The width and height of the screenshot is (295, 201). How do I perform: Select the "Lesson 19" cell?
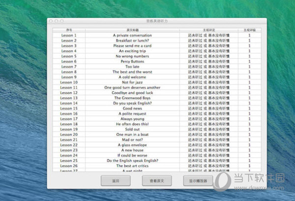click(x=69, y=129)
